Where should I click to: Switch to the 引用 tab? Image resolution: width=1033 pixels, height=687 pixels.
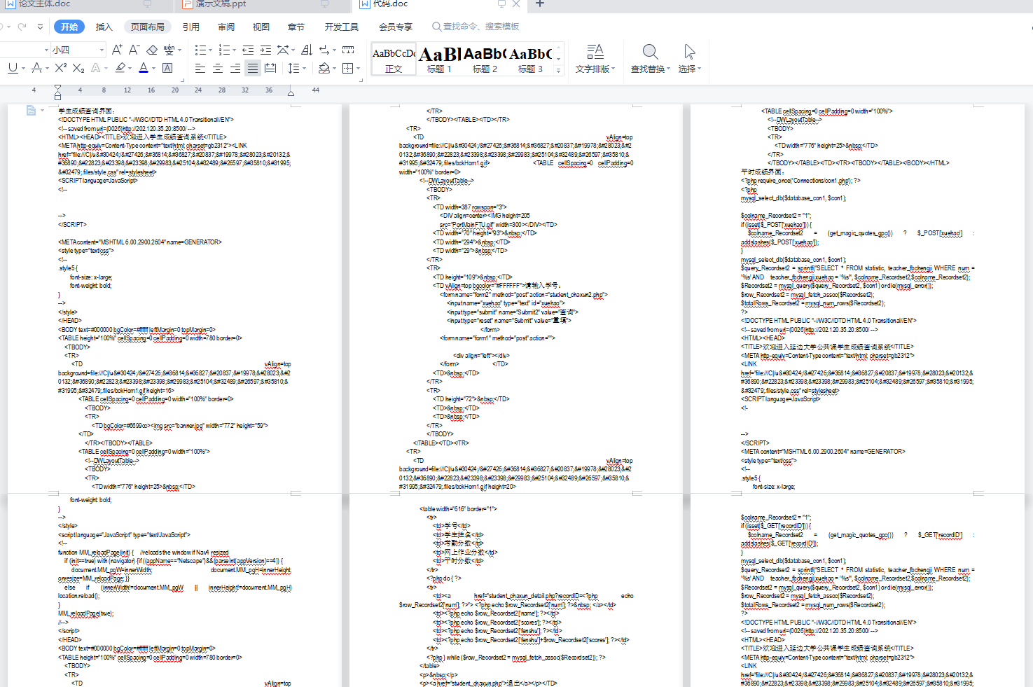click(191, 27)
